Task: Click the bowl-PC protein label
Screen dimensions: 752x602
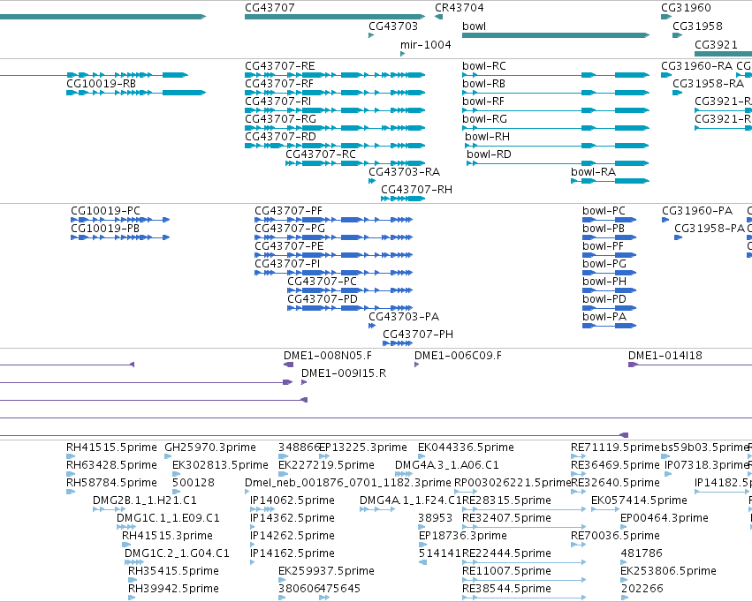Action: coord(604,211)
